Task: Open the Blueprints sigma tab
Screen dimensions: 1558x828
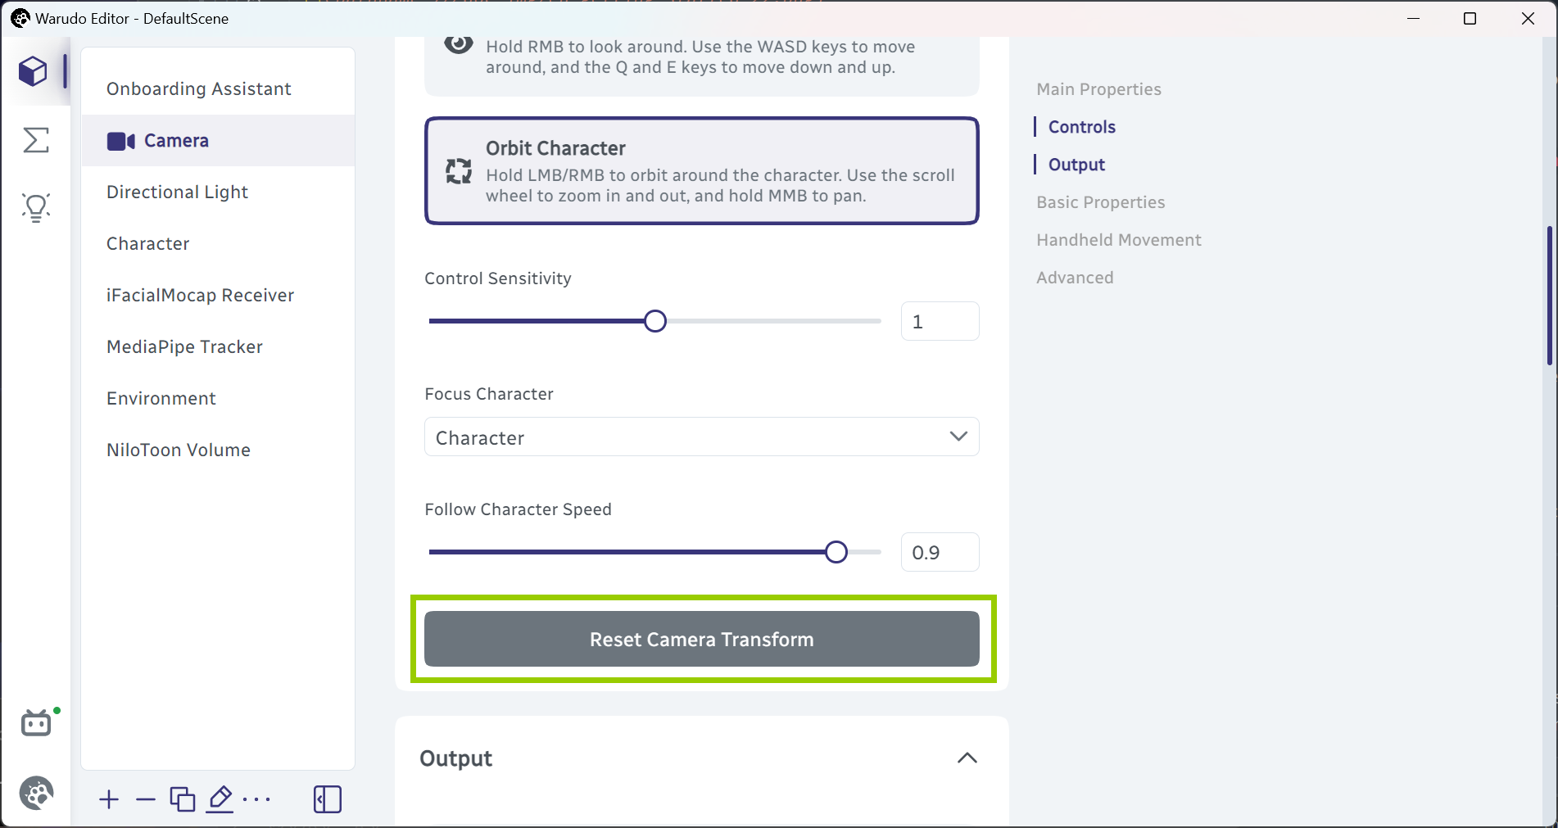Action: tap(36, 140)
